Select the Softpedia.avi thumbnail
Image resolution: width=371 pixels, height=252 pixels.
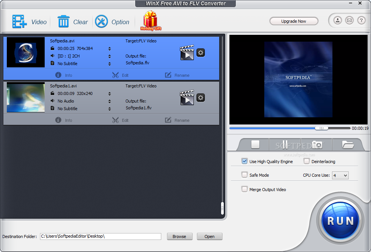pyautogui.click(x=26, y=52)
